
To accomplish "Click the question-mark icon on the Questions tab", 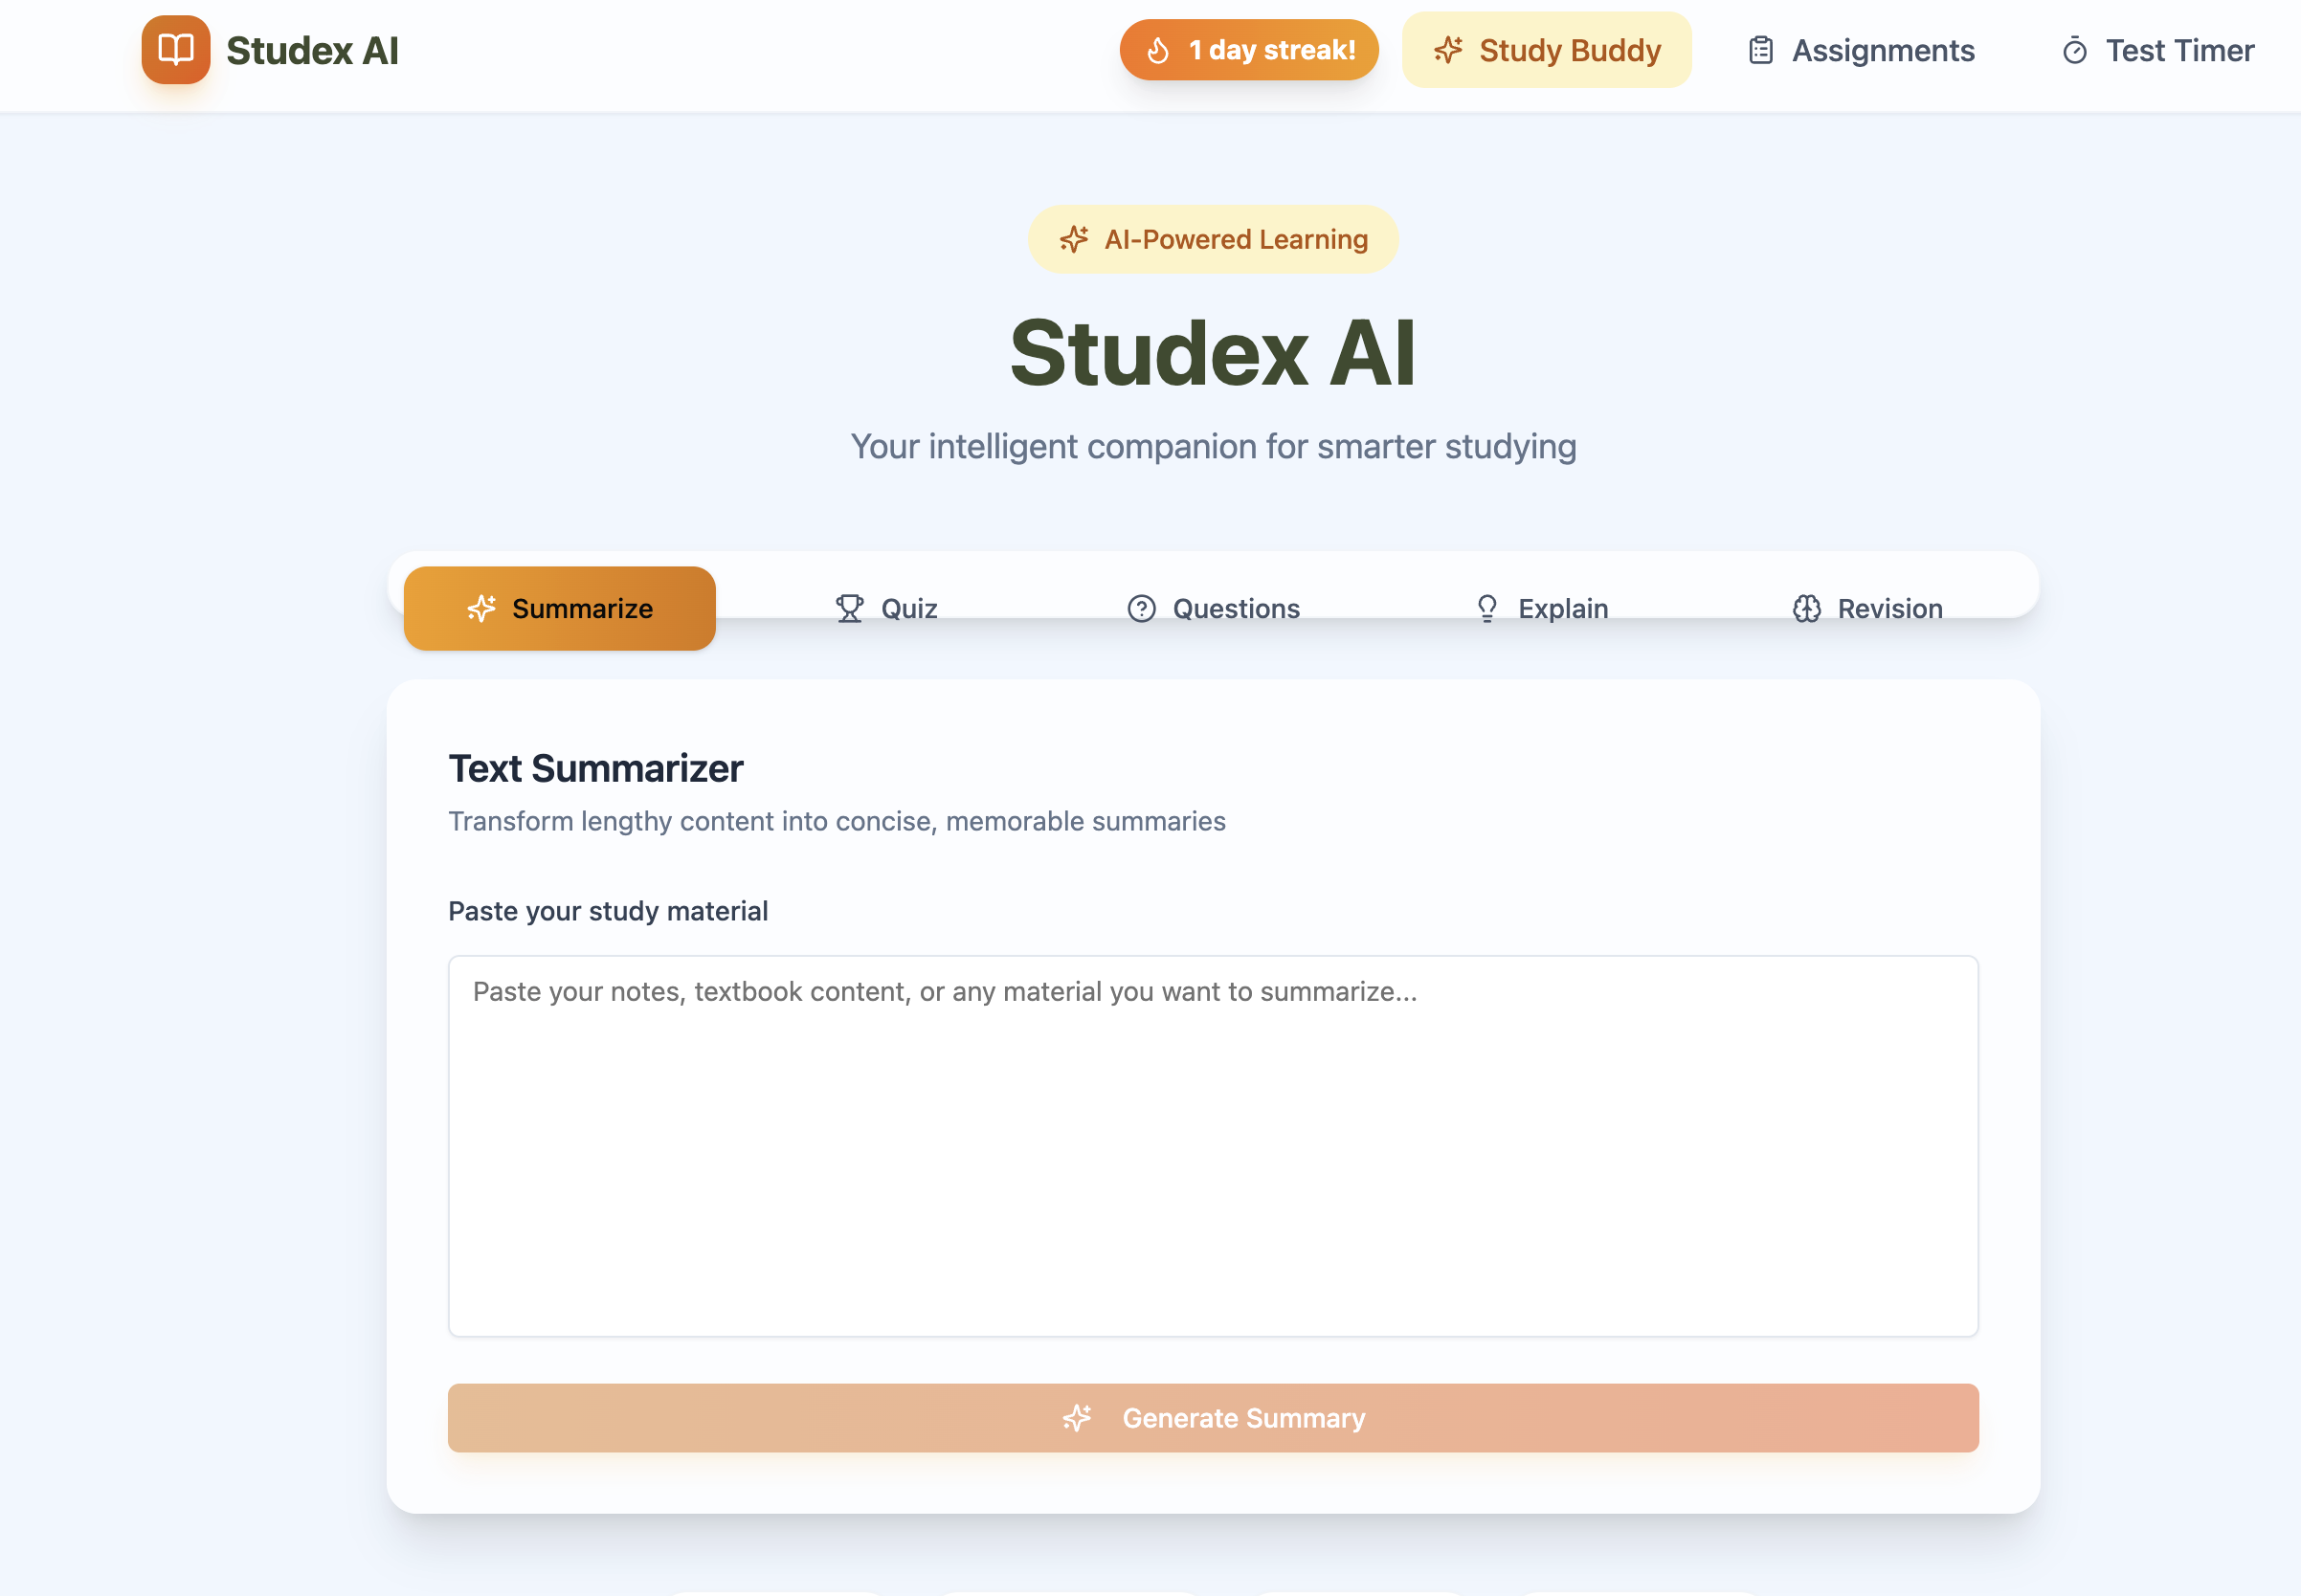I will tap(1142, 608).
